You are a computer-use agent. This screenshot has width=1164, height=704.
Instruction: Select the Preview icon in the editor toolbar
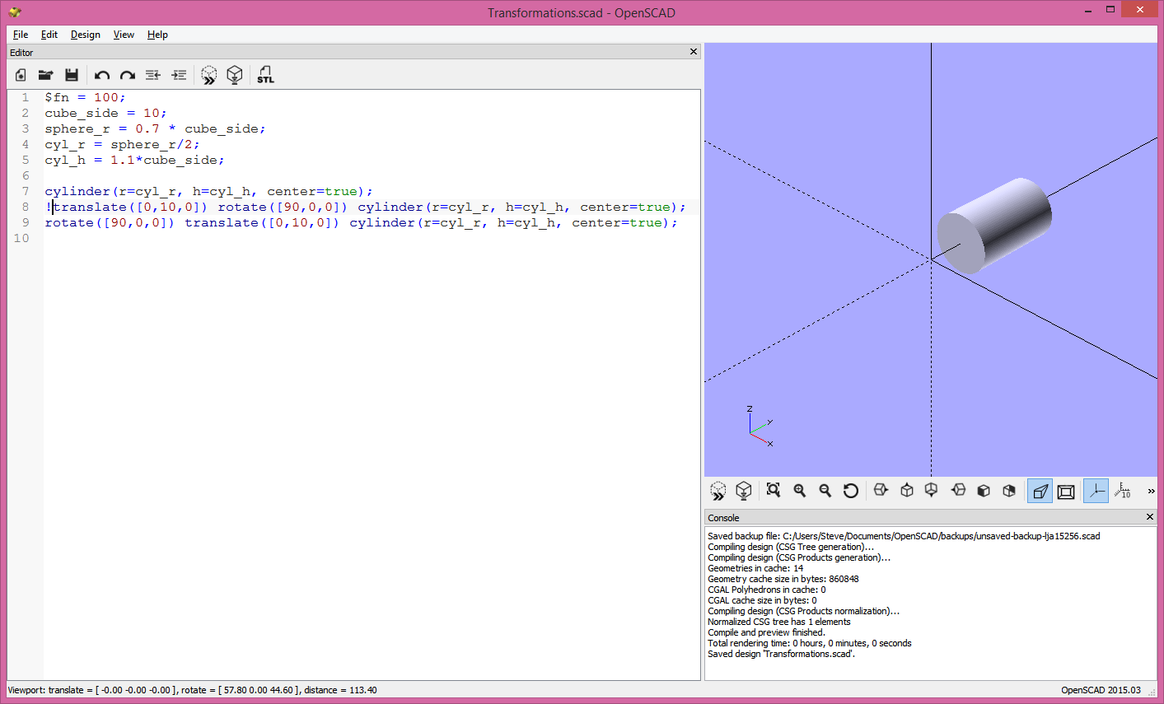pos(208,75)
